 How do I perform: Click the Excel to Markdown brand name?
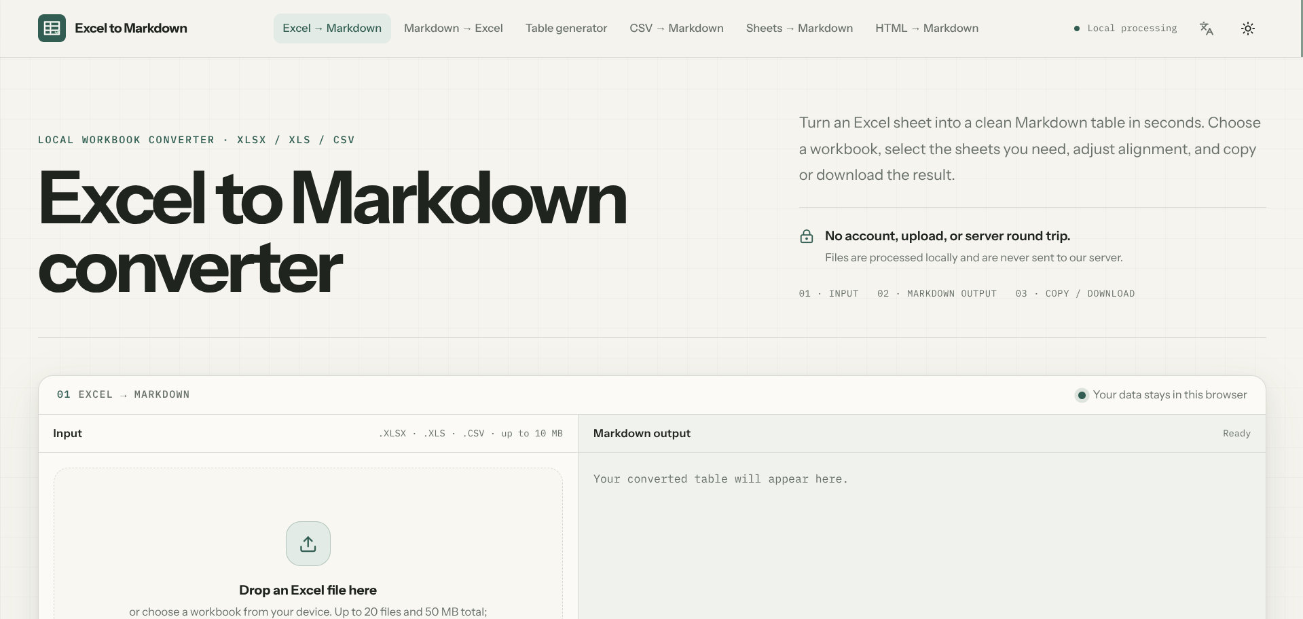(131, 29)
